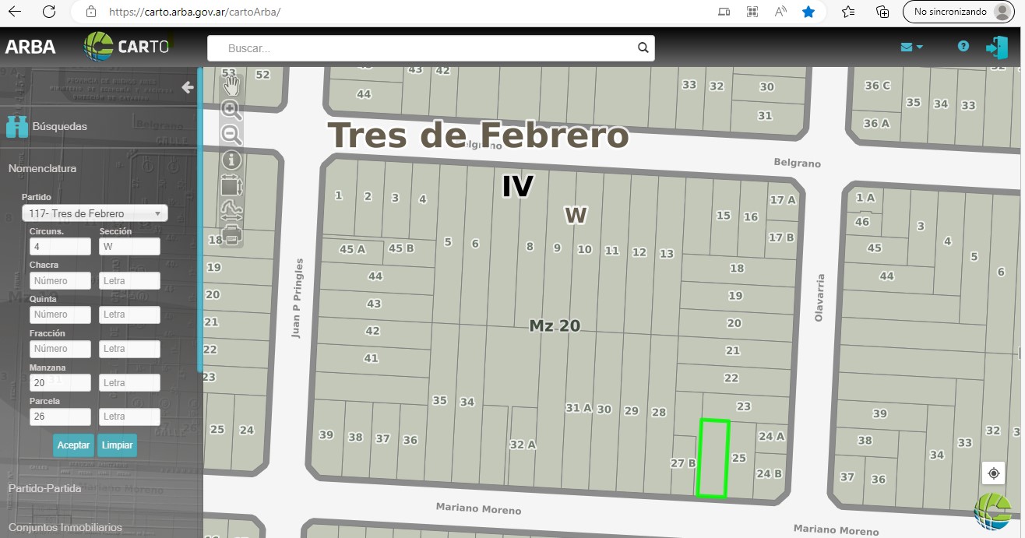Viewport: 1025px width, 538px height.
Task: Select the pan hand tool
Action: click(x=232, y=86)
